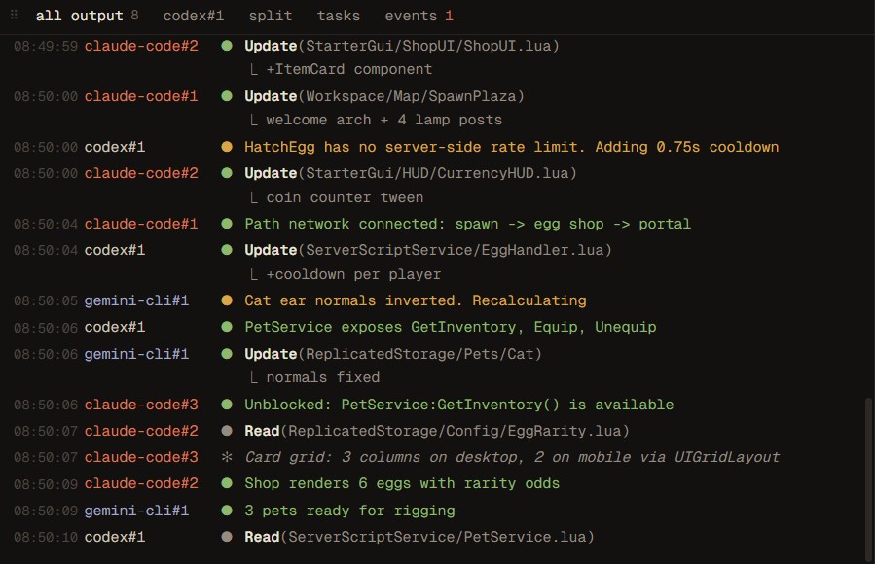Open the tasks tab
This screenshot has height=564, width=875.
(338, 16)
